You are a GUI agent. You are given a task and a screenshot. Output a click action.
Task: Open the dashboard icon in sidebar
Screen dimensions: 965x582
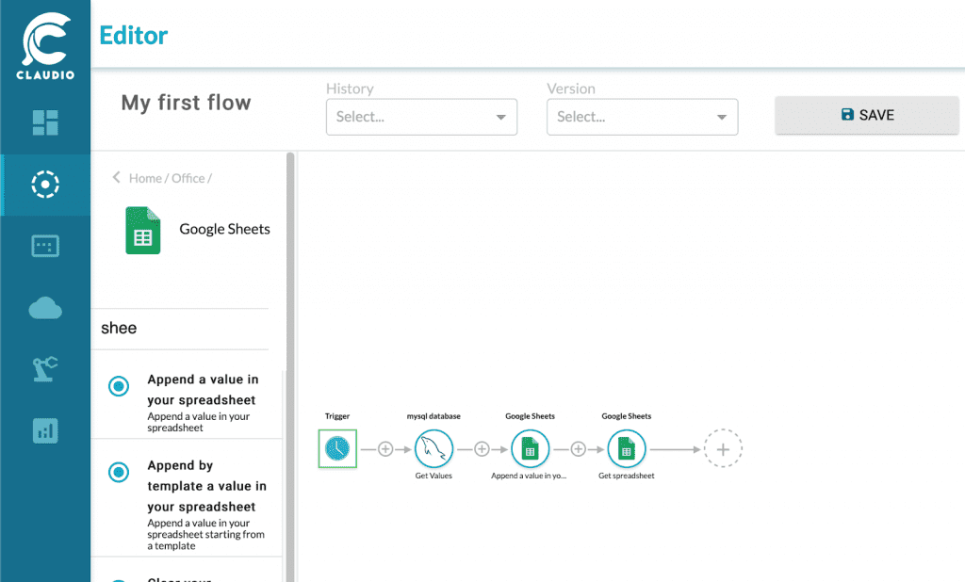click(45, 122)
